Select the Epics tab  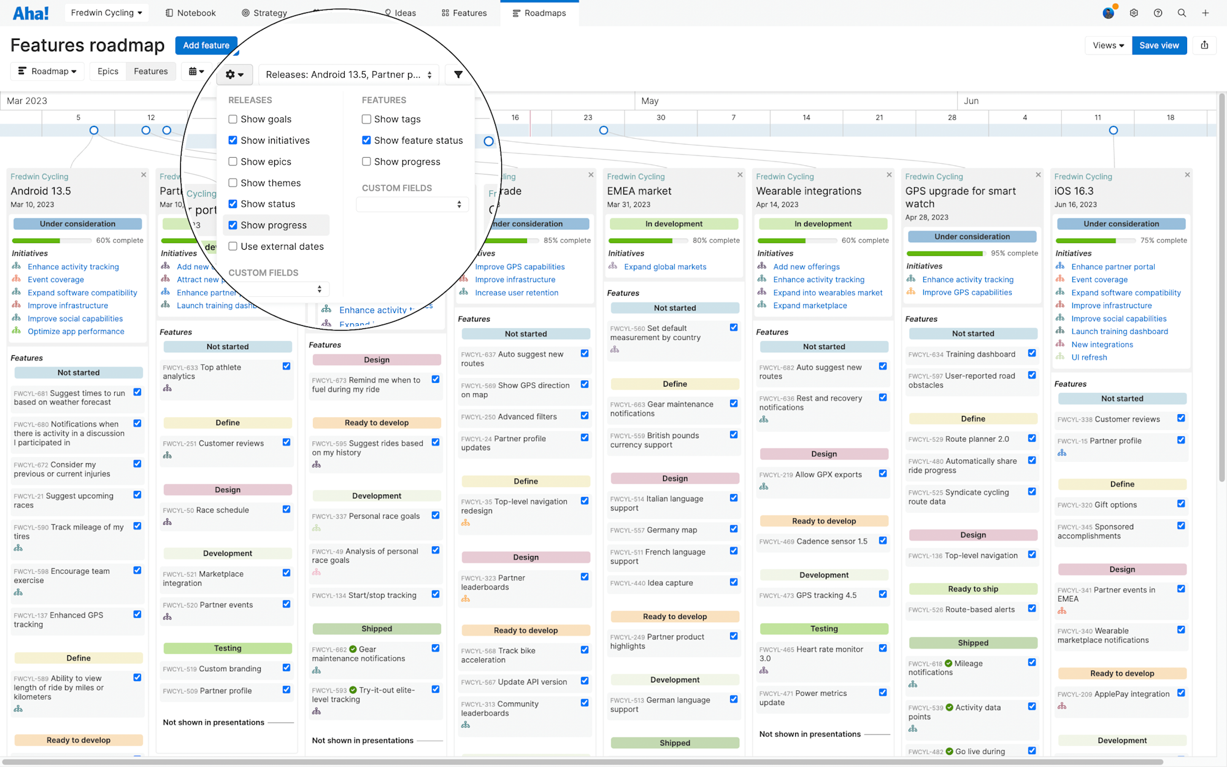point(108,71)
